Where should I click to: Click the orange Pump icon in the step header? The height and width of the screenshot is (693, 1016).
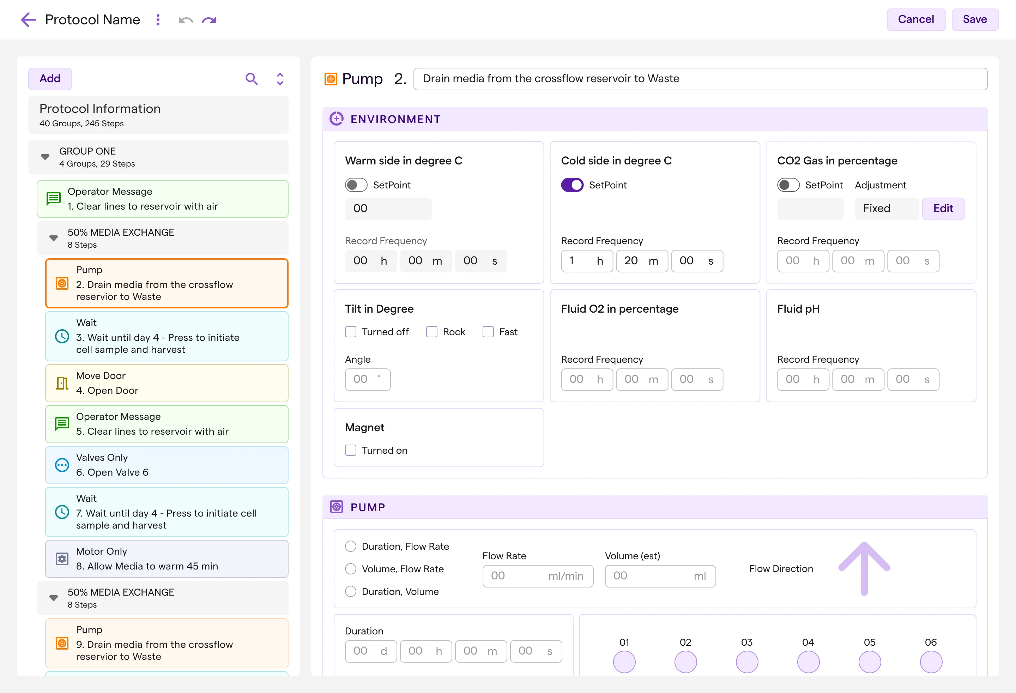331,79
